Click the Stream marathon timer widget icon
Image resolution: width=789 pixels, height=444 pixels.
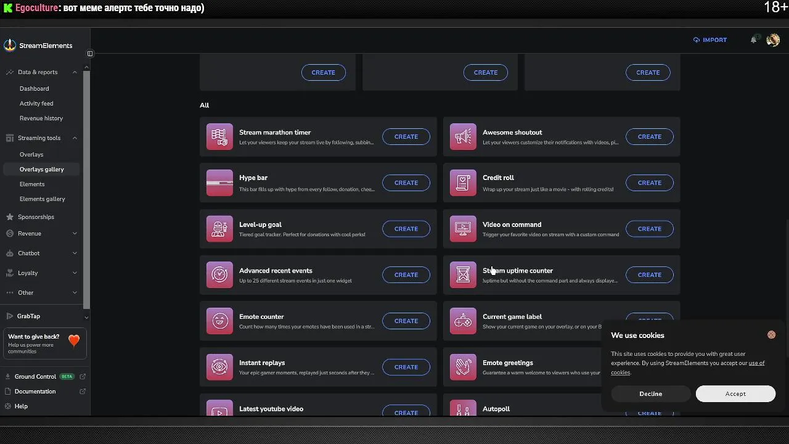tap(219, 136)
